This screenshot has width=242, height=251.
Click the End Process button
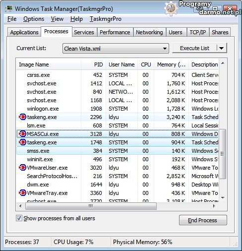point(203,220)
